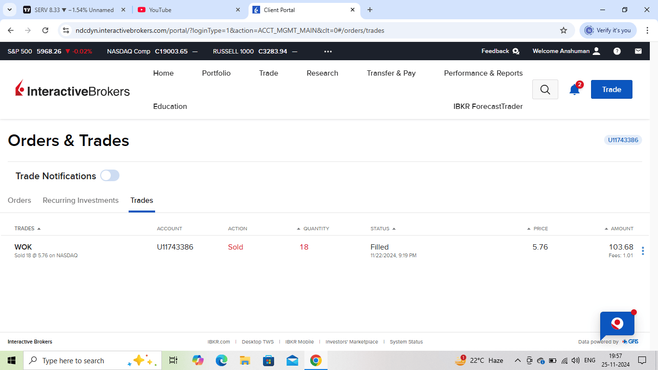The image size is (658, 370).
Task: Select the Trades tab
Action: click(142, 200)
